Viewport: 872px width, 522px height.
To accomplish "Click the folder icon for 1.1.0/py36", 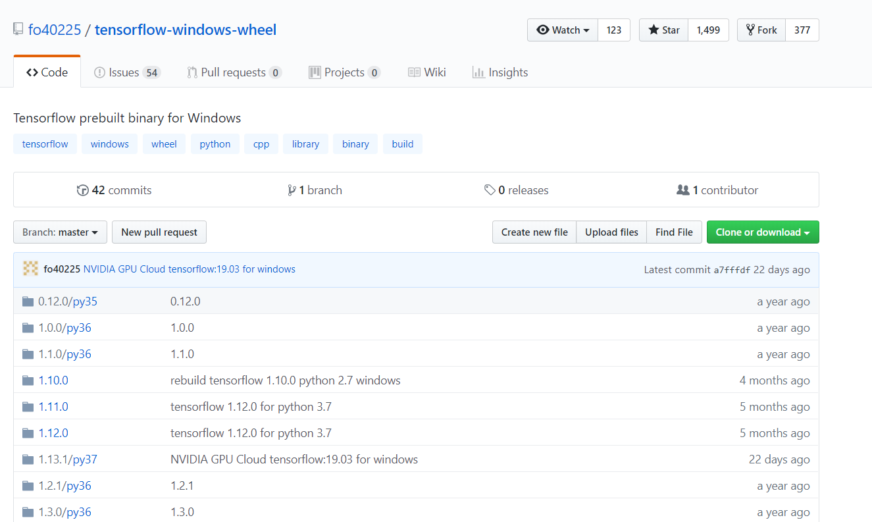I will pos(28,354).
